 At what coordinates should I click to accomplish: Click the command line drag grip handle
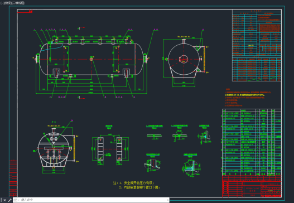tap(2, 200)
